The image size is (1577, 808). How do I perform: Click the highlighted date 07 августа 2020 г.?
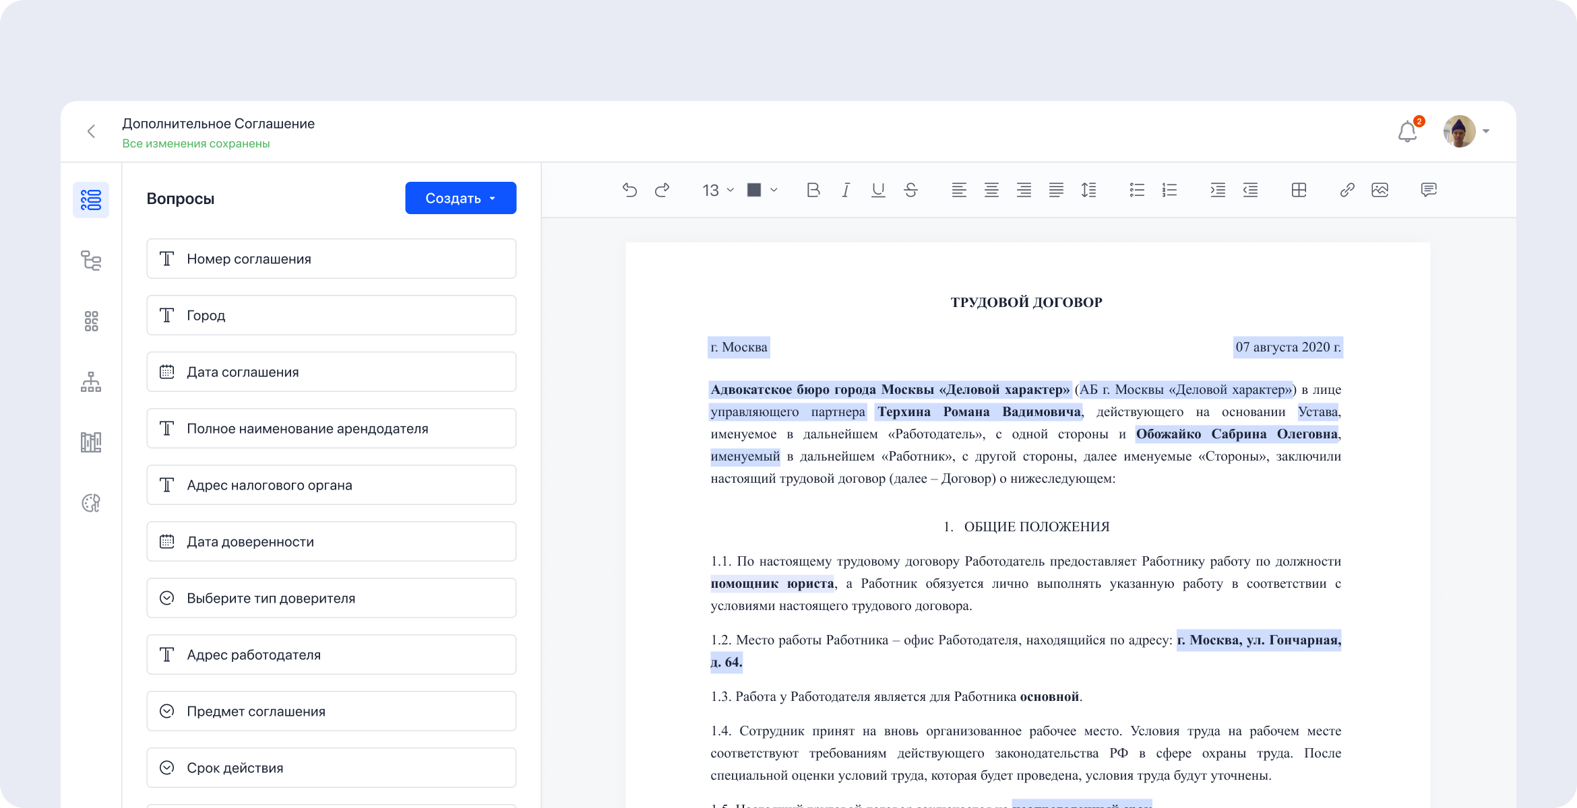1288,347
